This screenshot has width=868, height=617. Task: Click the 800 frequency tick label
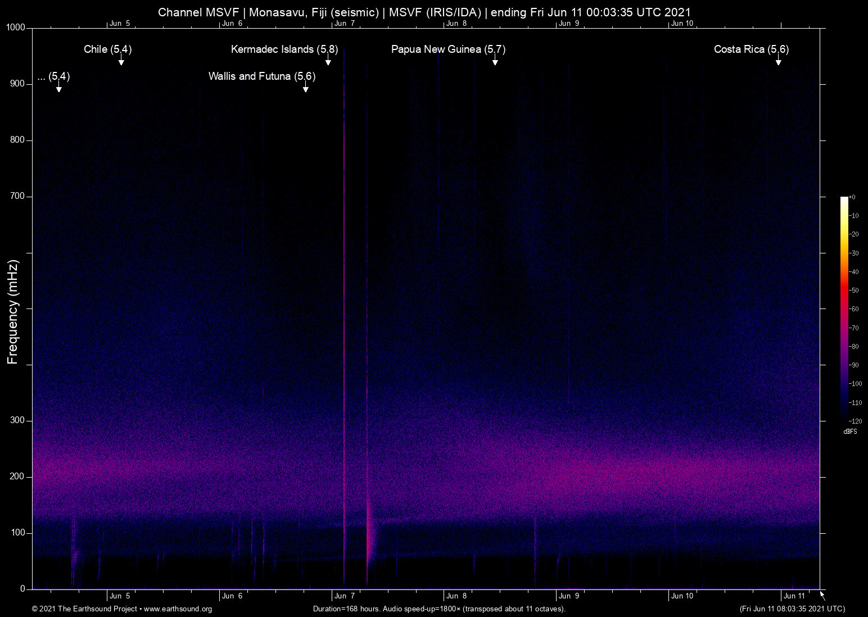point(17,140)
